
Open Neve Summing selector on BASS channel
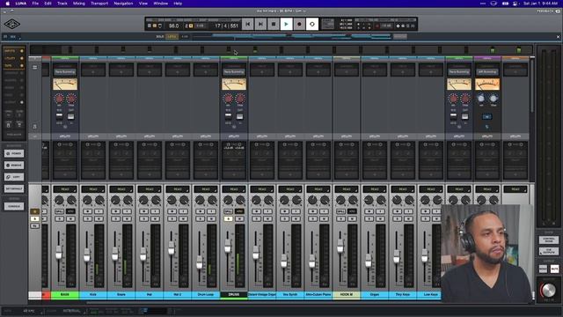65,72
